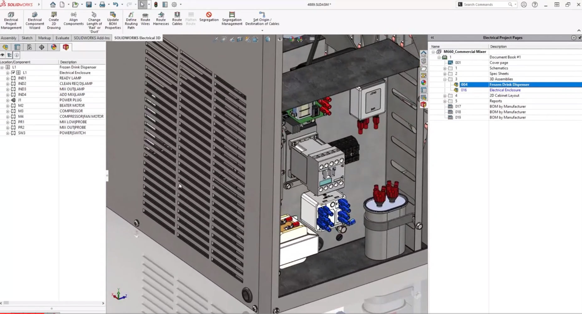582x314 pixels.
Task: Open Electrical Project Management
Action: click(11, 21)
